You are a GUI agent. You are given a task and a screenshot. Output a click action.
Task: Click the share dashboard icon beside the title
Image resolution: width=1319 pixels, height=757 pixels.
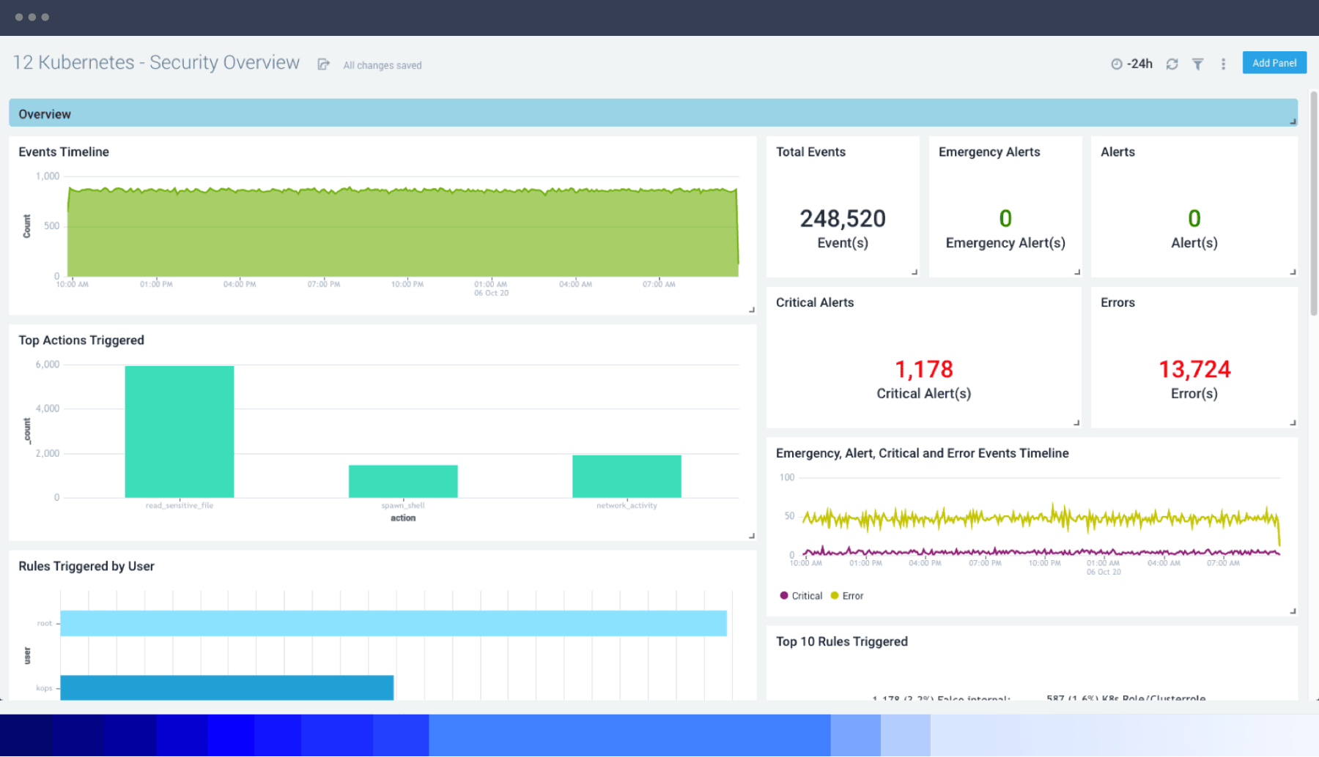coord(323,64)
